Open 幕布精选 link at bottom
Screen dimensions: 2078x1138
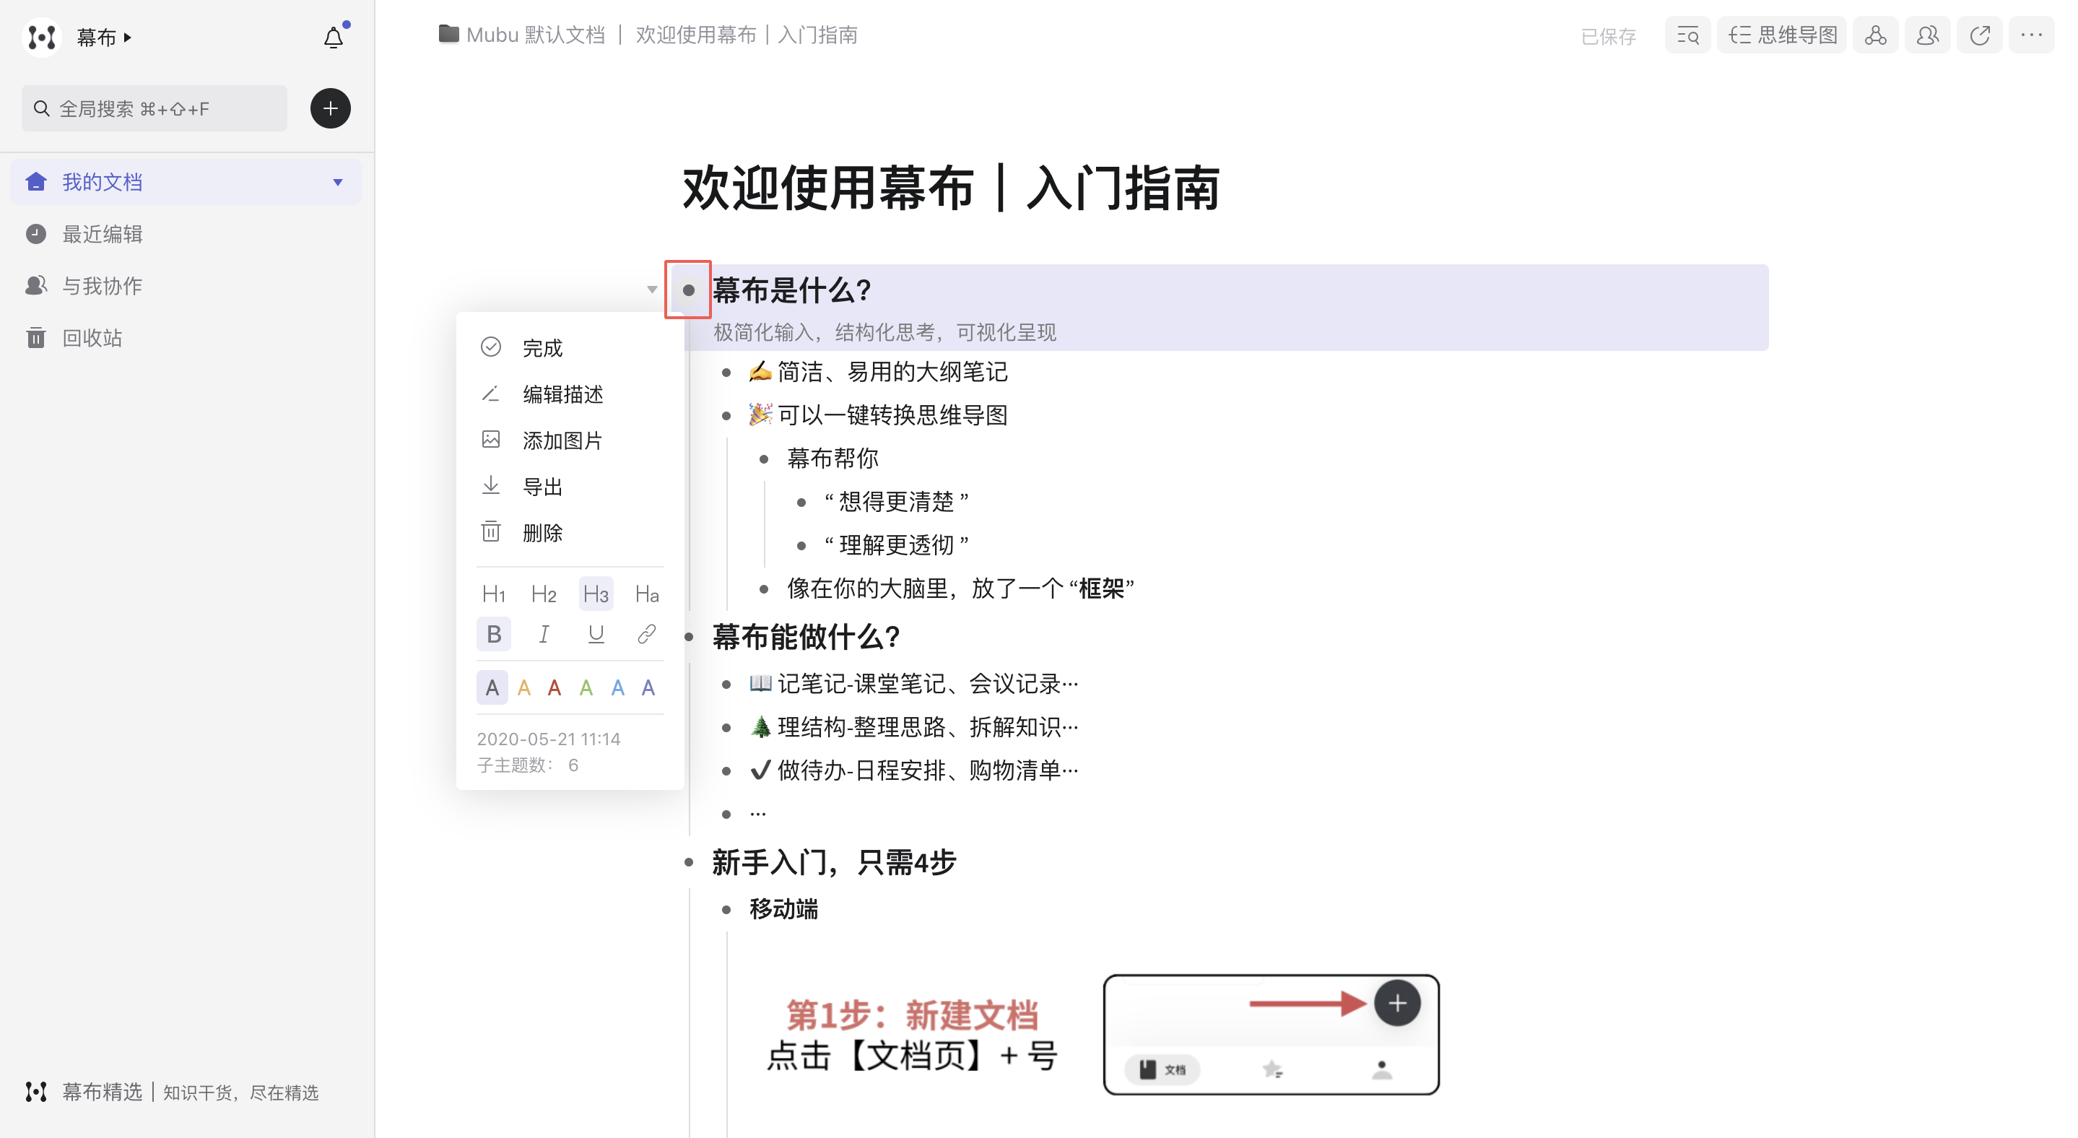pyautogui.click(x=172, y=1092)
